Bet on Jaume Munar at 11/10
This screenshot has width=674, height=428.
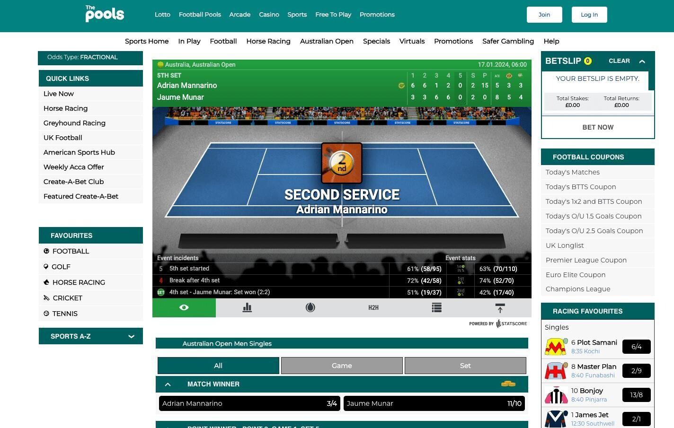434,403
